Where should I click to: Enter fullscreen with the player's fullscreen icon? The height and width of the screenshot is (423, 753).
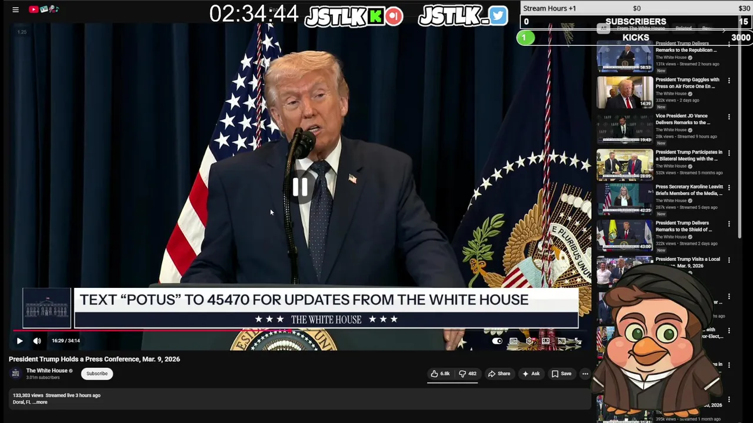578,341
